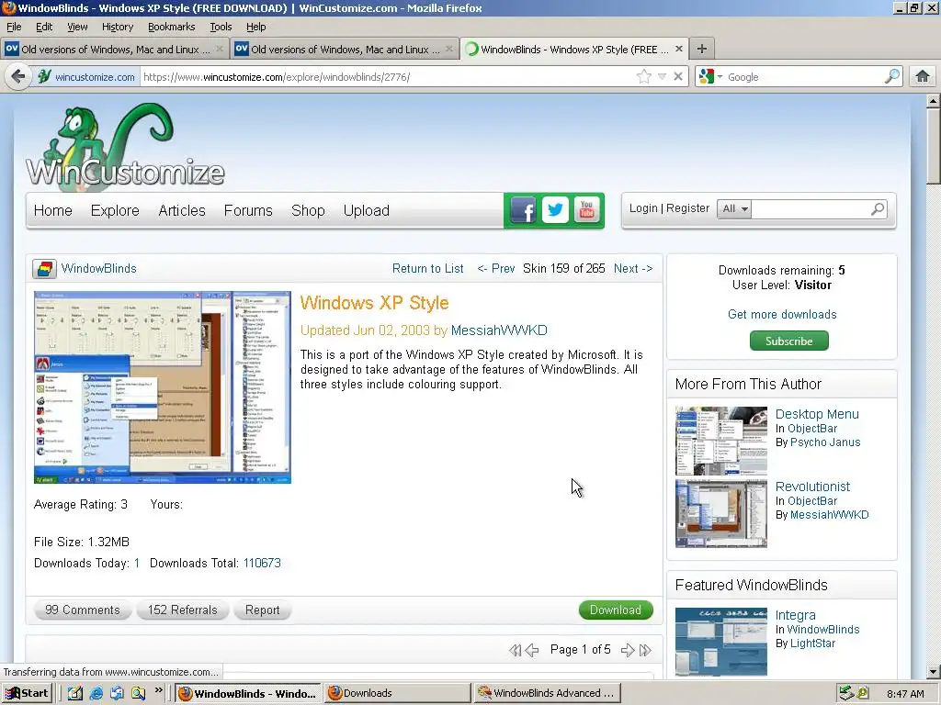Go to next comments page arrow
Screen dimensions: 941x705
[628, 650]
